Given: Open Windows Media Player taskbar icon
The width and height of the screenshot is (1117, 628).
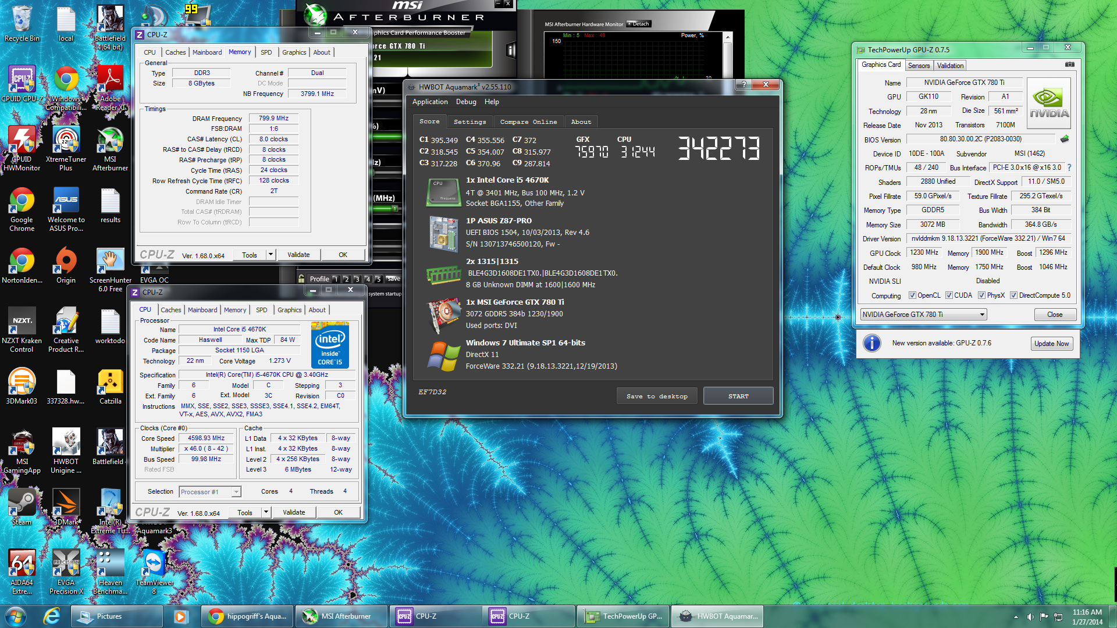Looking at the screenshot, I should tap(180, 616).
